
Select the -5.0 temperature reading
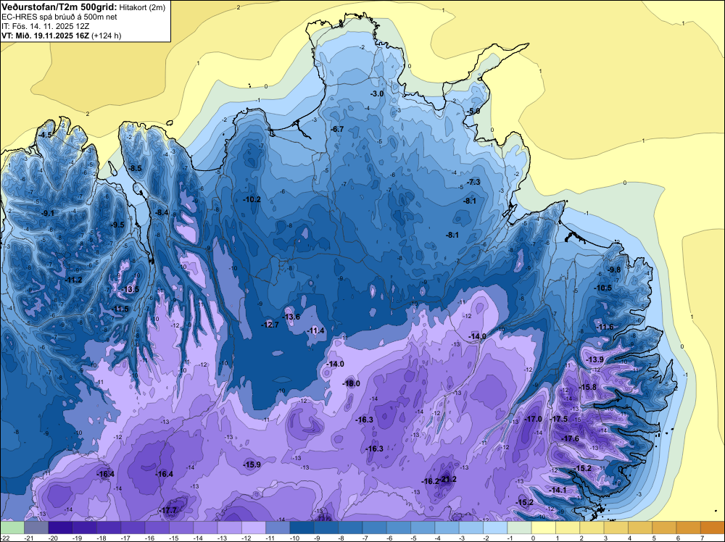coord(473,112)
